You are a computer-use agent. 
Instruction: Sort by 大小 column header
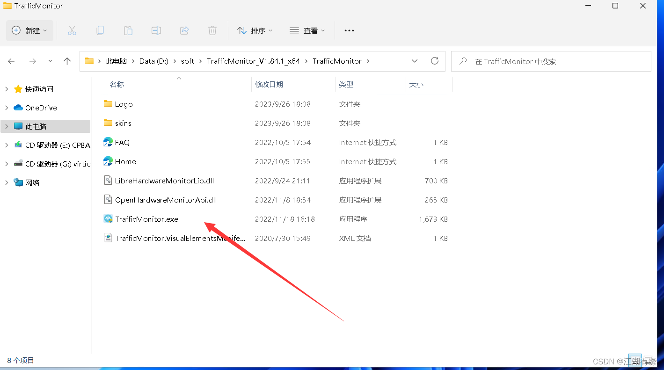(416, 85)
